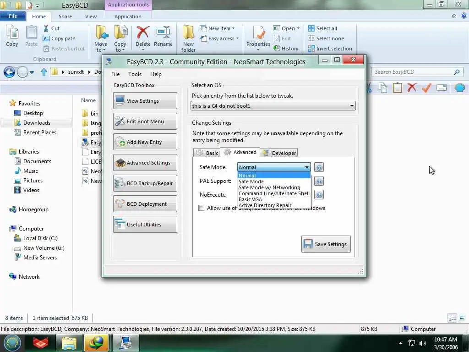Click Explorer Copy ribbon icon
Image resolution: width=469 pixels, height=352 pixels.
point(12,36)
